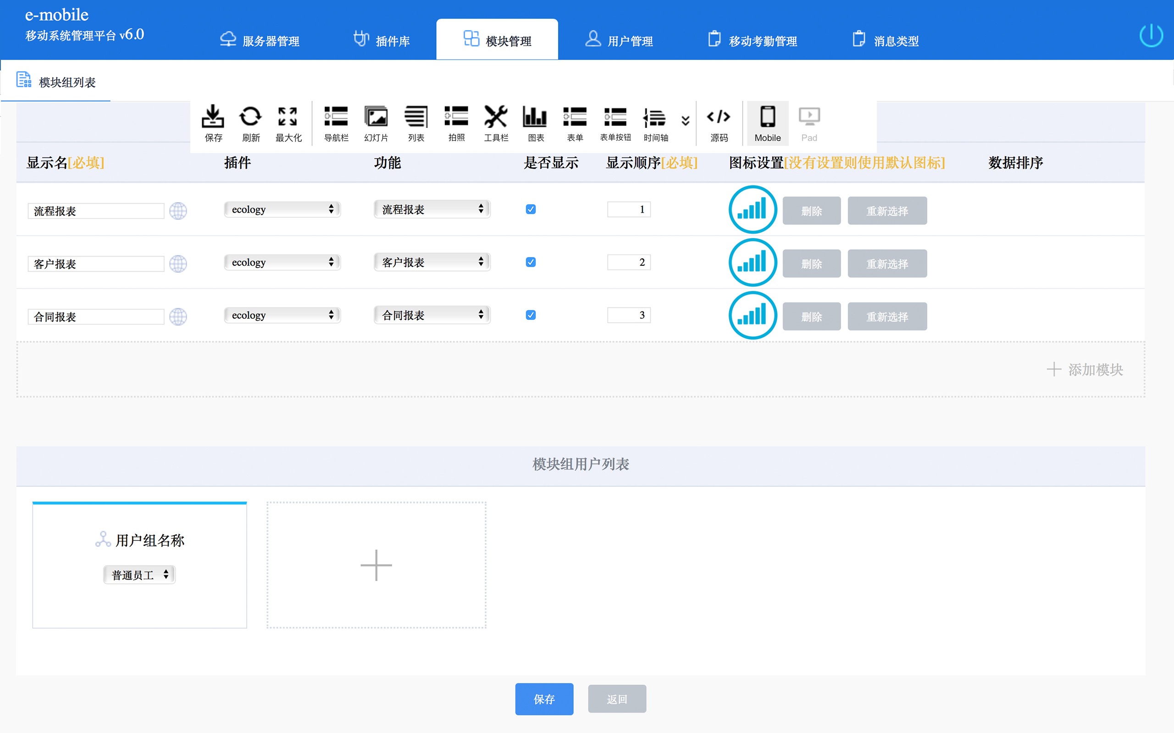The width and height of the screenshot is (1174, 733).
Task: Uncheck 是否显示 for 流程报表 row
Action: pyautogui.click(x=531, y=209)
